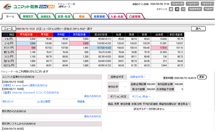Click the レート button
The height and width of the screenshot is (131, 215).
pyautogui.click(x=193, y=4)
